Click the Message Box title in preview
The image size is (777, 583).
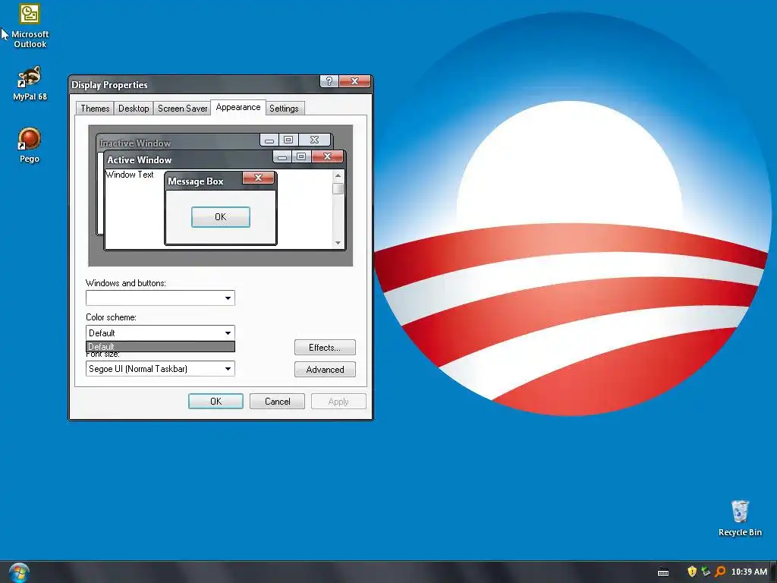pos(195,181)
